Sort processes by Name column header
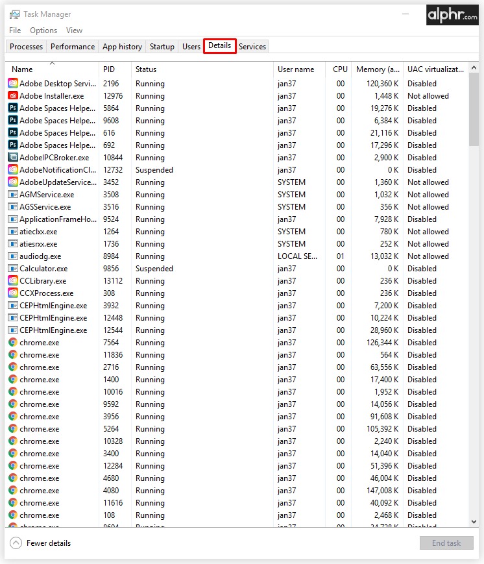The width and height of the screenshot is (484, 564). (52, 69)
